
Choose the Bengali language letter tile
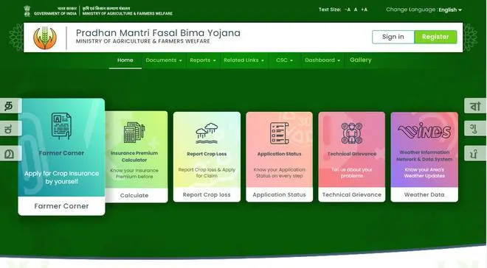tap(475, 105)
